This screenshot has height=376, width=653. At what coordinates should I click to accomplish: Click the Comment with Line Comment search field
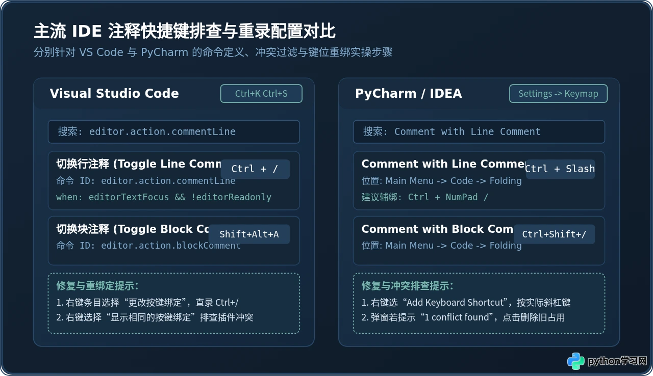(x=479, y=132)
